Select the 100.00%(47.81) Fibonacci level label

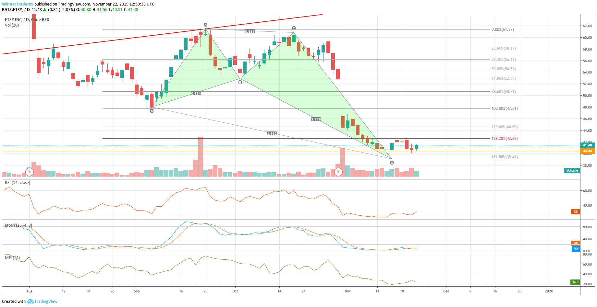click(505, 108)
